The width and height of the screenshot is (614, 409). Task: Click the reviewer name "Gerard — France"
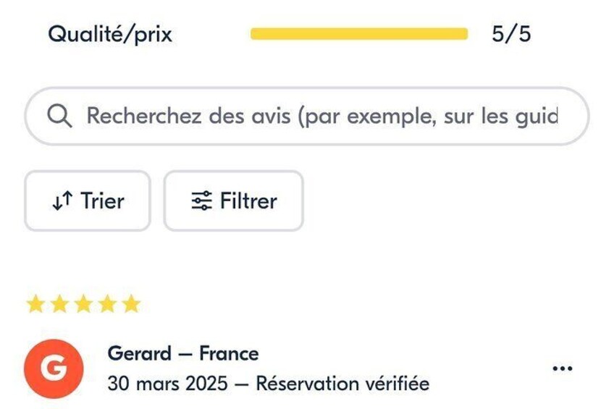182,353
